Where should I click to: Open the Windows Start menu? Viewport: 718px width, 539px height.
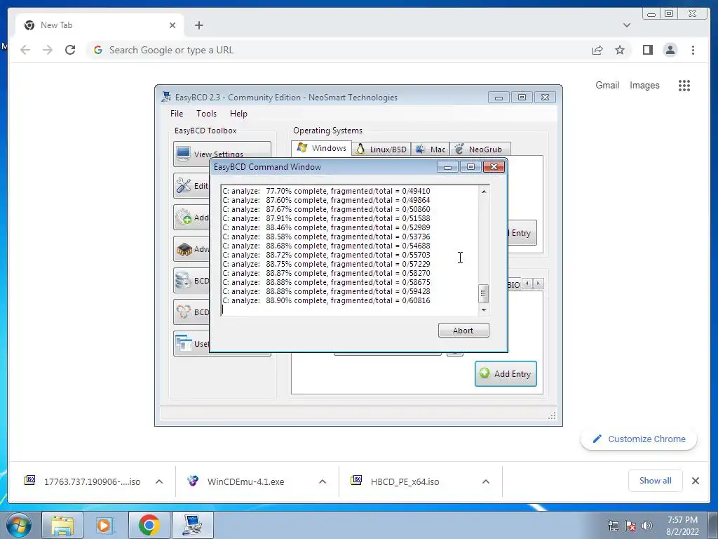pyautogui.click(x=19, y=525)
